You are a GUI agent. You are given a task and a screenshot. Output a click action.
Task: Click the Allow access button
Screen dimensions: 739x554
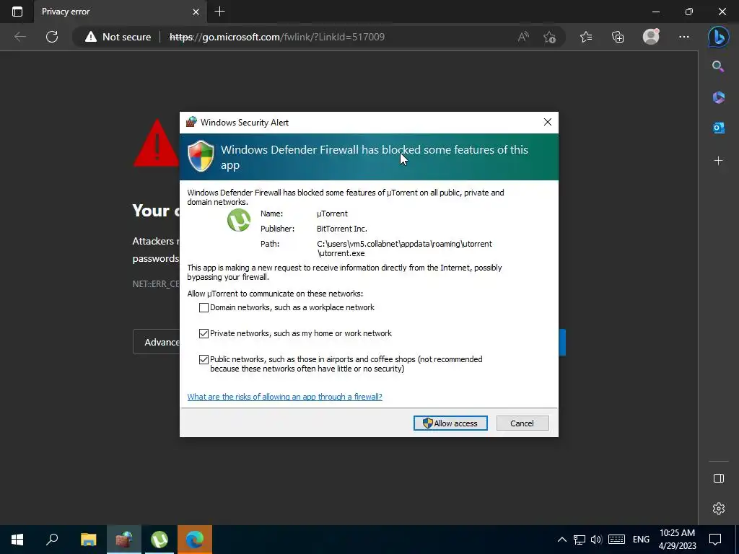[450, 423]
